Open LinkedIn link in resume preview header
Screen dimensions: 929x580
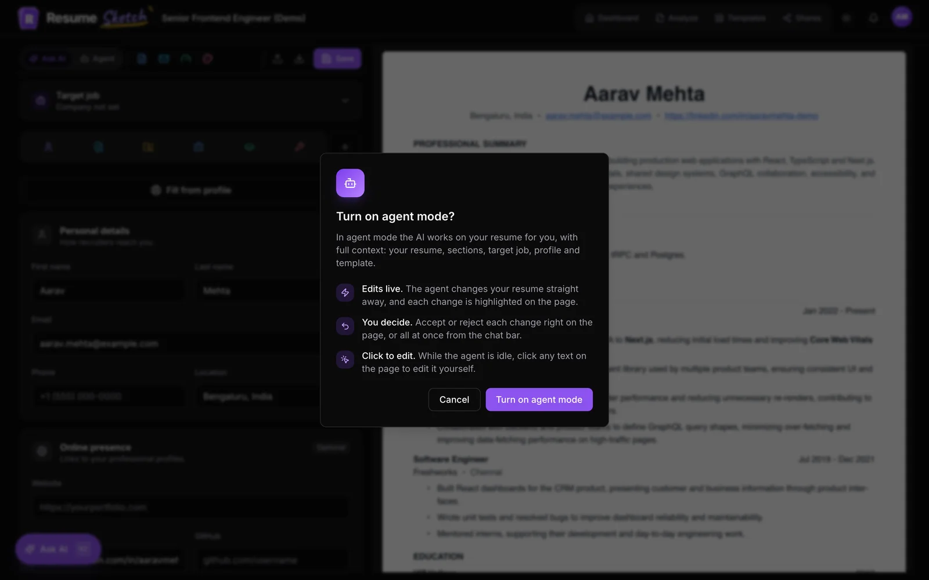(x=741, y=116)
